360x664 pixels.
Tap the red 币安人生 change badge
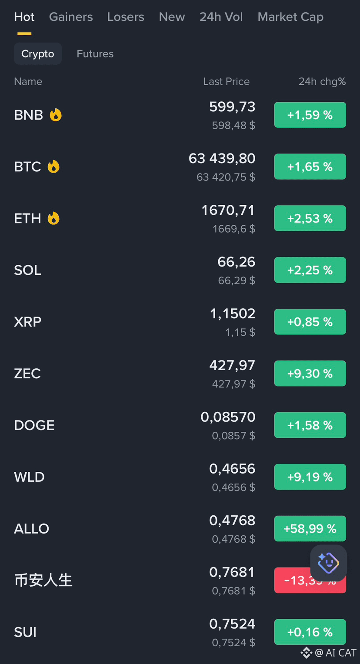[310, 581]
